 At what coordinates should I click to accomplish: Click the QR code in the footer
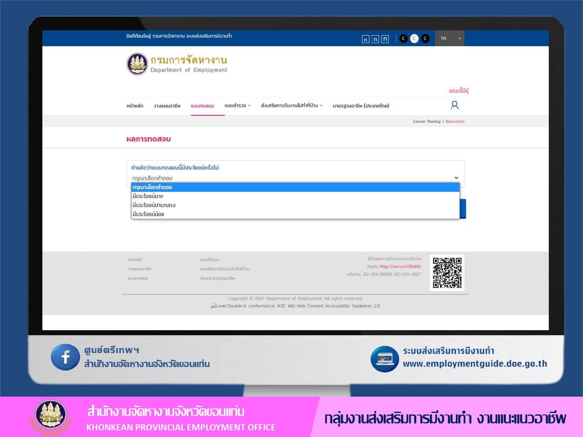pyautogui.click(x=447, y=273)
